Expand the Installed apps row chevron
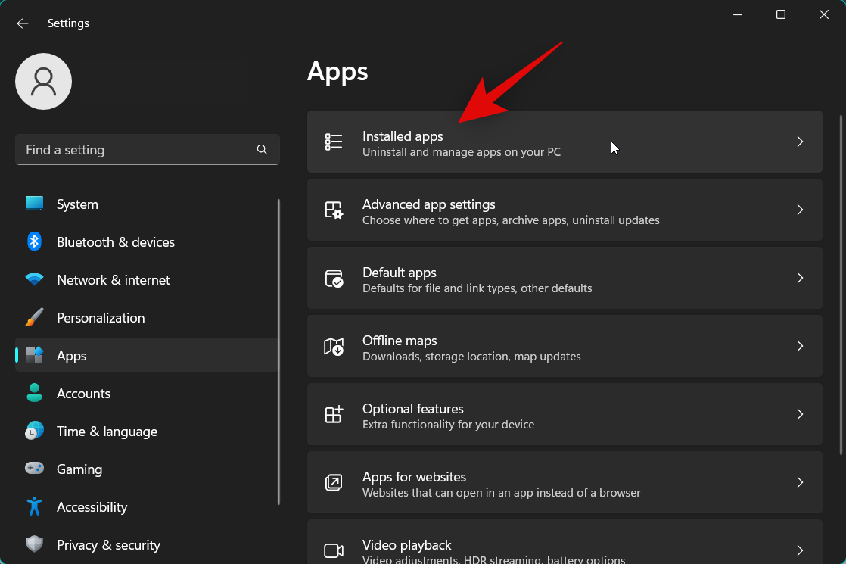 (x=800, y=142)
